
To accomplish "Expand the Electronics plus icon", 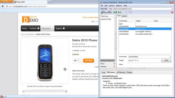I will point(52,28).
